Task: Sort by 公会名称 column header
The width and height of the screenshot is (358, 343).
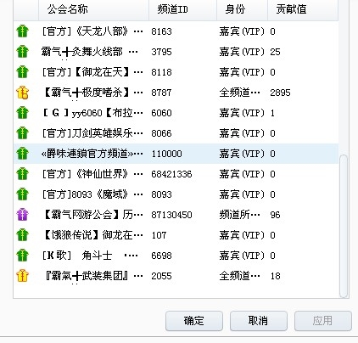Action: [x=93, y=9]
